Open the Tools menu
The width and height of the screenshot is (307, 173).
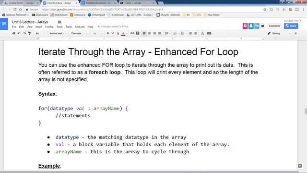pos(59,27)
